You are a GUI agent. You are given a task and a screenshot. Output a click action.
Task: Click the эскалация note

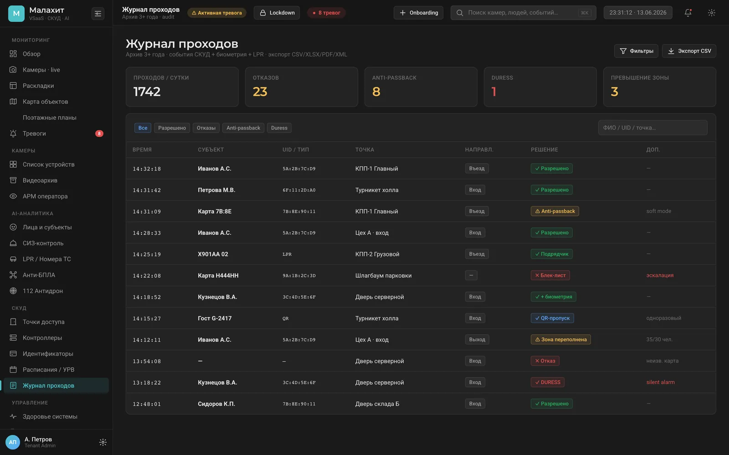[660, 275]
